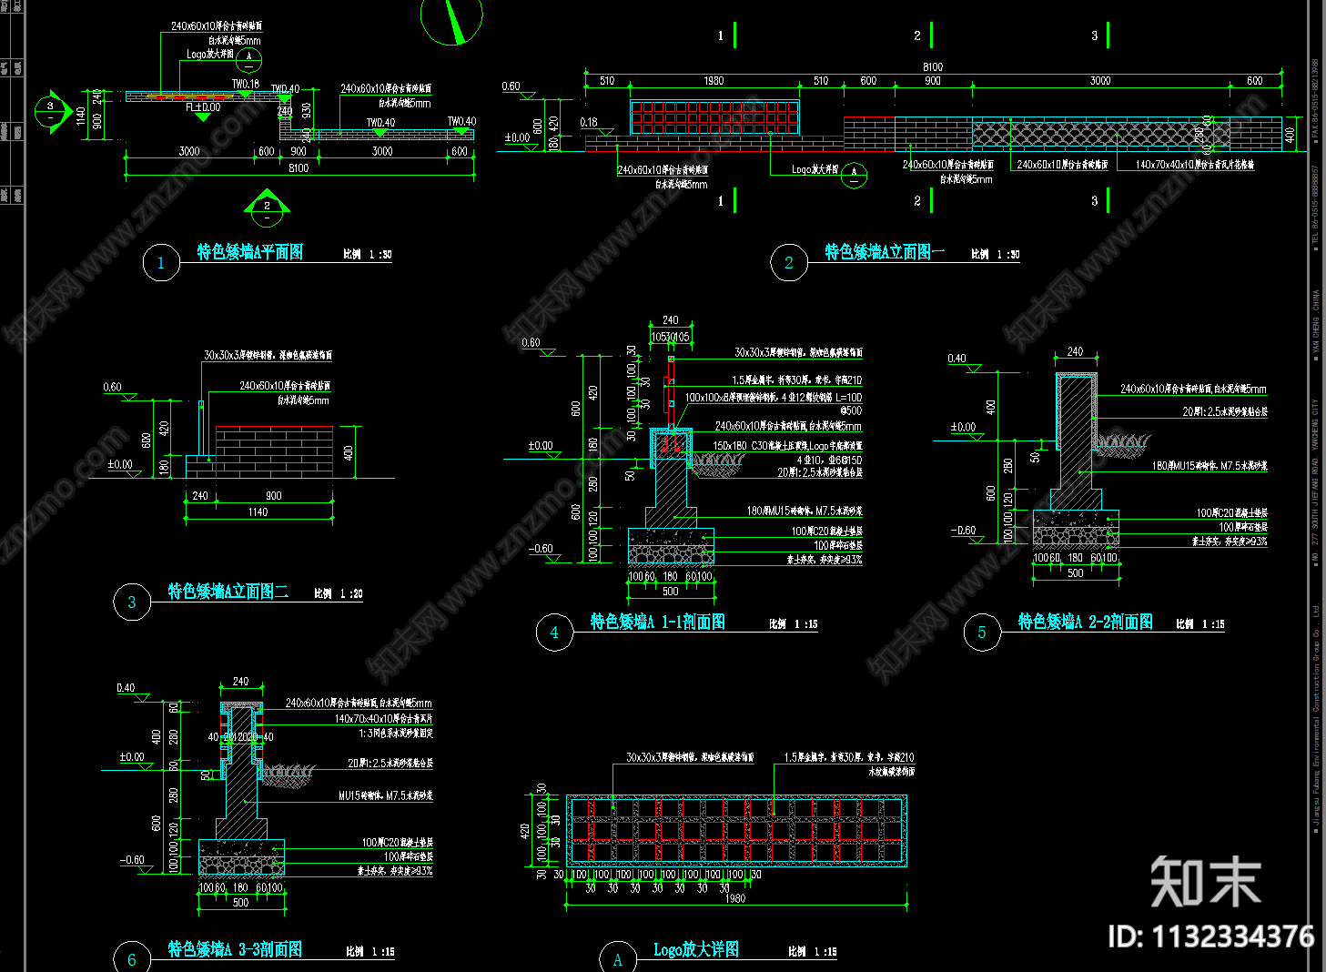
Task: Click the 1980 dimension in elevation view
Action: pos(714,81)
